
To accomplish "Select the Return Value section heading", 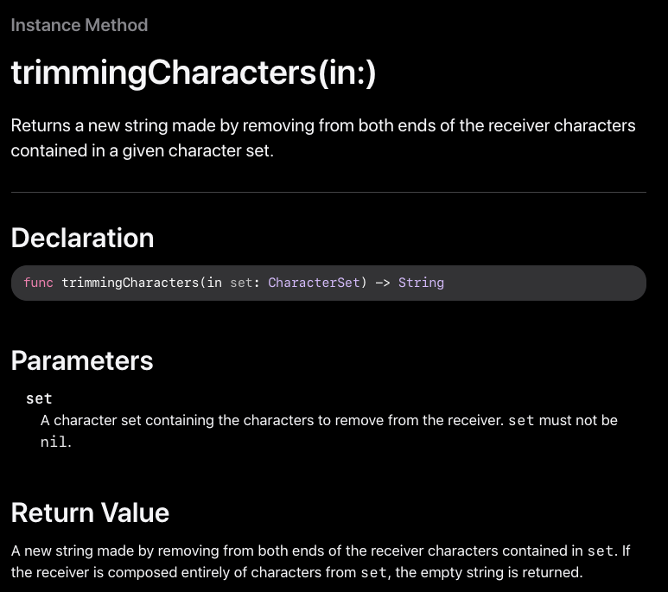I will point(90,512).
